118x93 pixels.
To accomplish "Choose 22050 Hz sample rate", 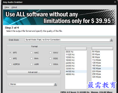I will [76, 63].
